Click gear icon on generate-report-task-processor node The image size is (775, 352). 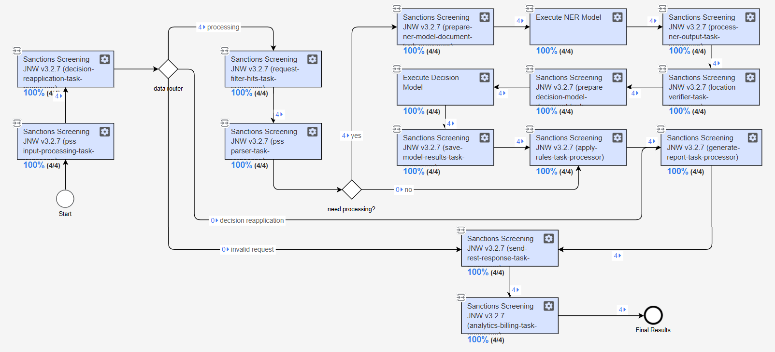click(x=753, y=138)
